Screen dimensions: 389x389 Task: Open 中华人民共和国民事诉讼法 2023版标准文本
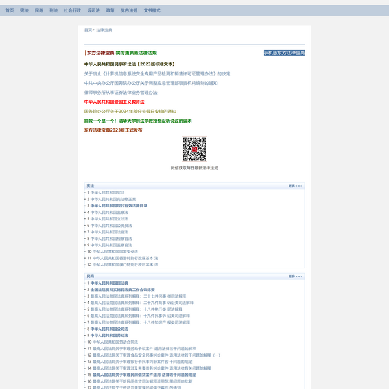tap(130, 65)
